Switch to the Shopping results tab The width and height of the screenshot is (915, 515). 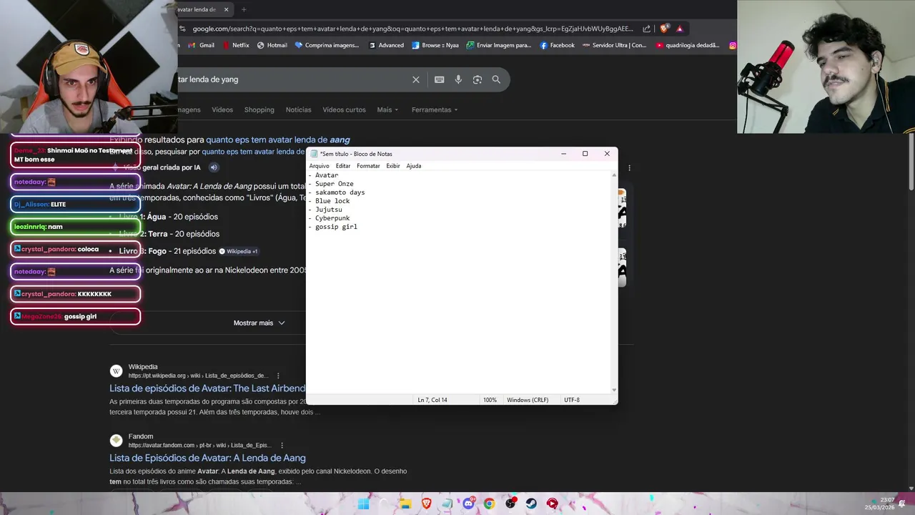259,109
